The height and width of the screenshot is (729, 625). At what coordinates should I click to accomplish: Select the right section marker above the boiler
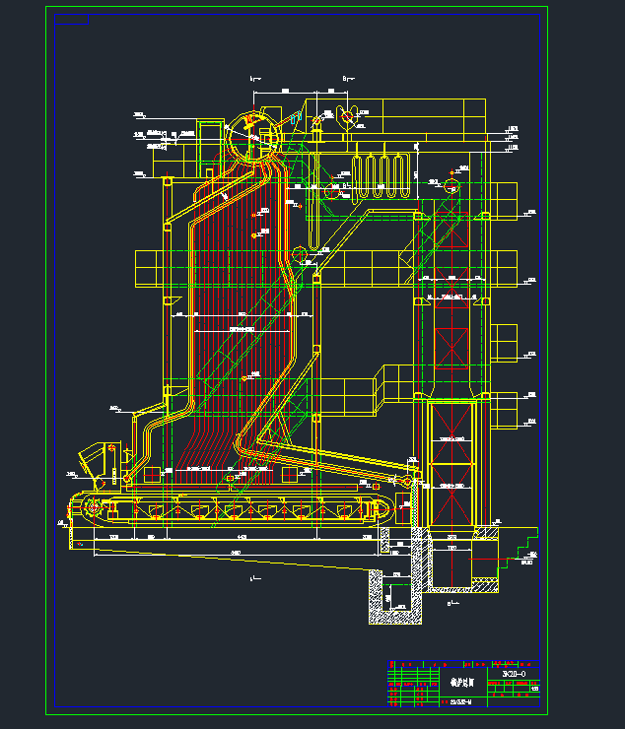coord(346,77)
